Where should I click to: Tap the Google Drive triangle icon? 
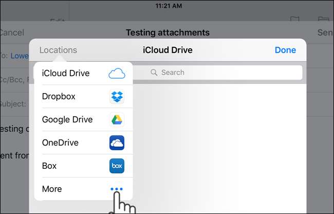117,120
